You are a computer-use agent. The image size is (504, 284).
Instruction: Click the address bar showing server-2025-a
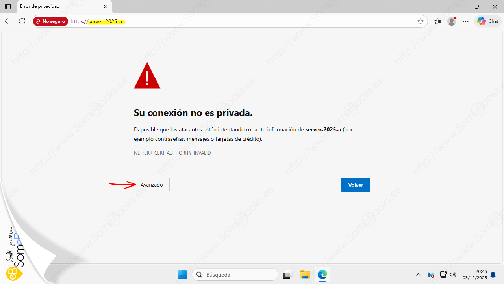(x=236, y=21)
